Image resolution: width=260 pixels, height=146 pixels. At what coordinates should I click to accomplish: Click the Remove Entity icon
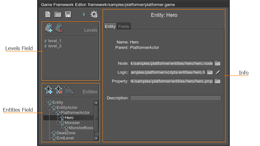tap(58, 90)
